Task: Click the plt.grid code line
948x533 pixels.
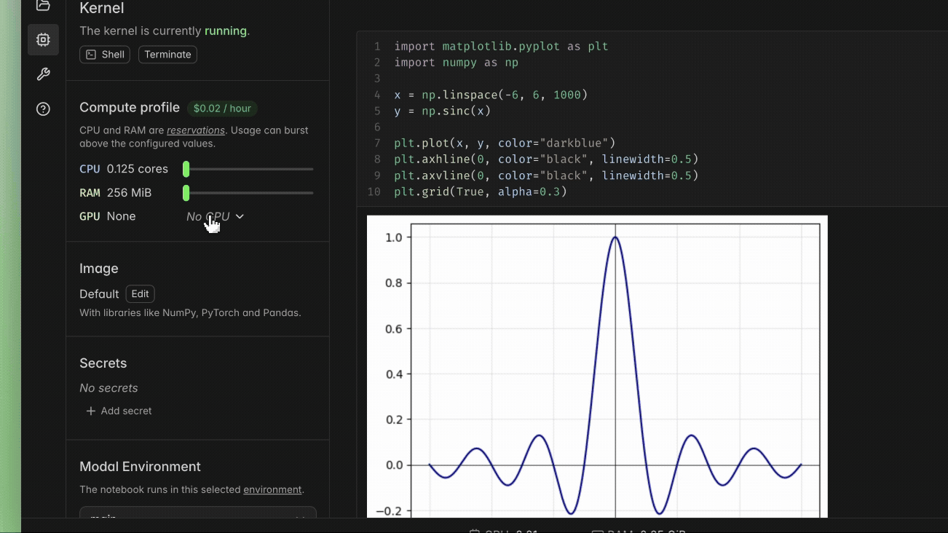Action: (481, 192)
